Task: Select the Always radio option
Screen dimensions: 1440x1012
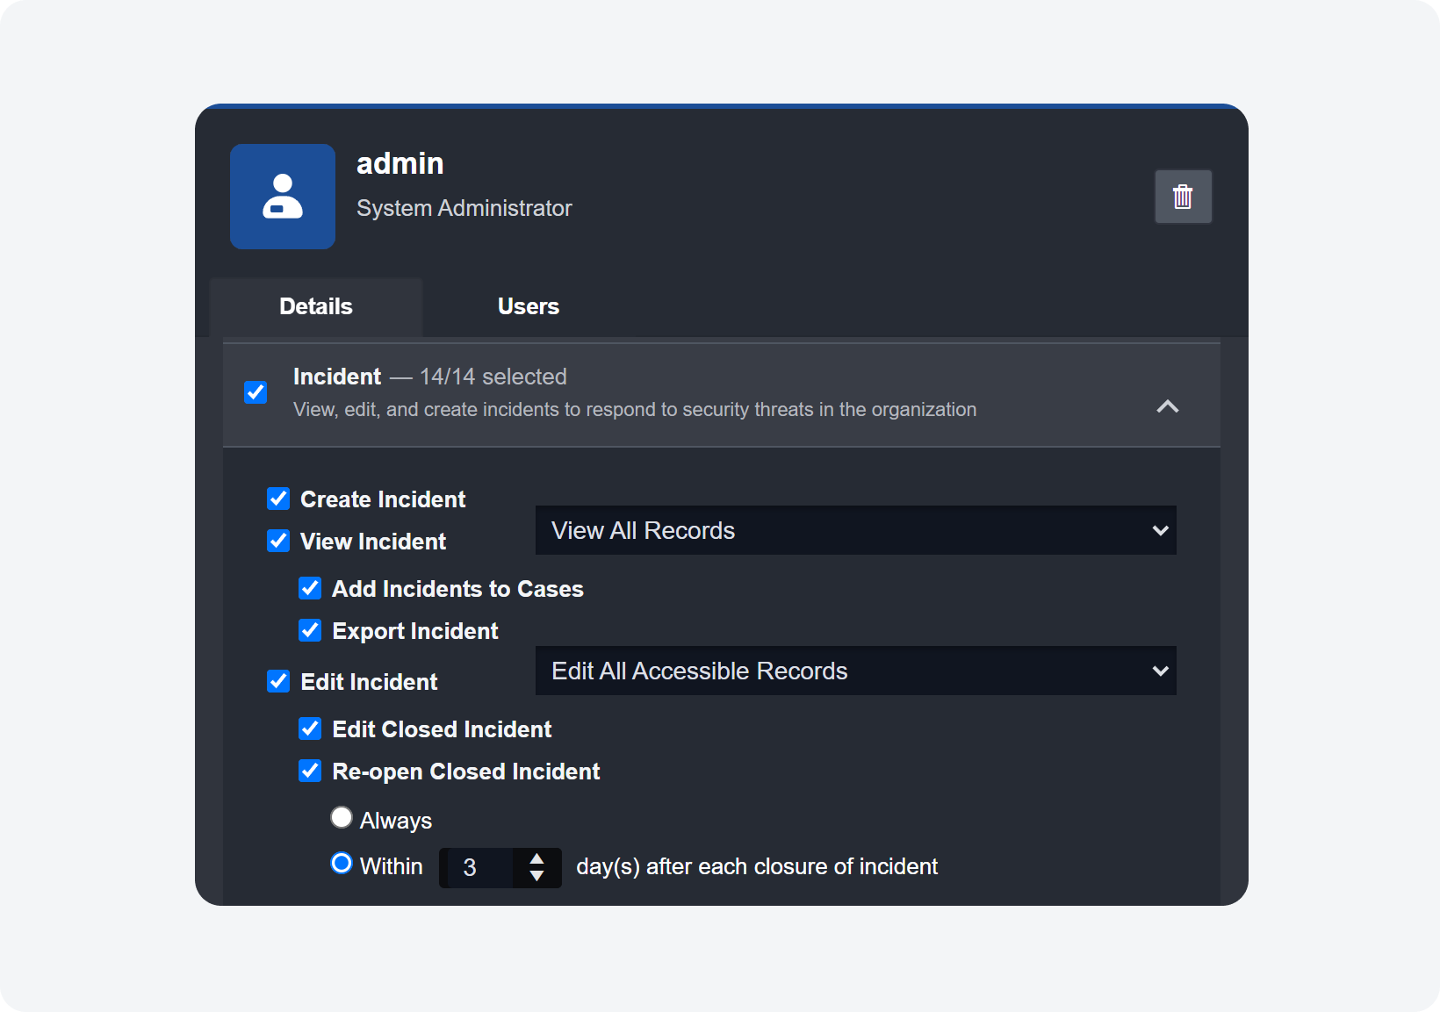Action: (342, 817)
